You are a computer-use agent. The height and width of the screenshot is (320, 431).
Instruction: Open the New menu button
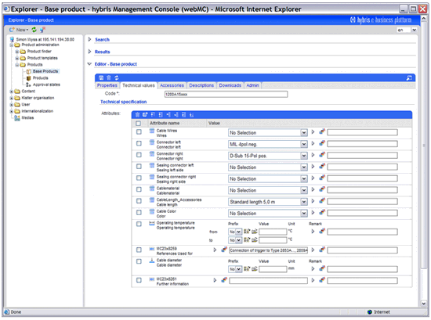19,30
